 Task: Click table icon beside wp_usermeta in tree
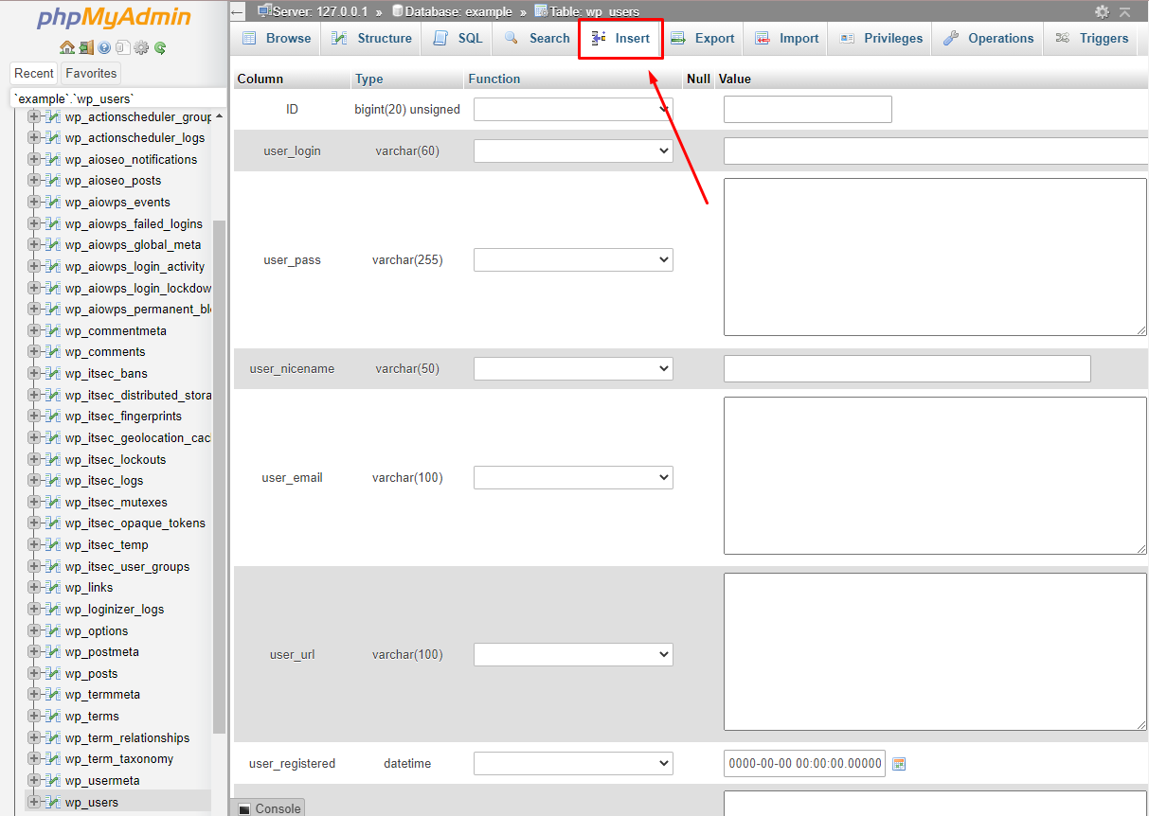[53, 780]
